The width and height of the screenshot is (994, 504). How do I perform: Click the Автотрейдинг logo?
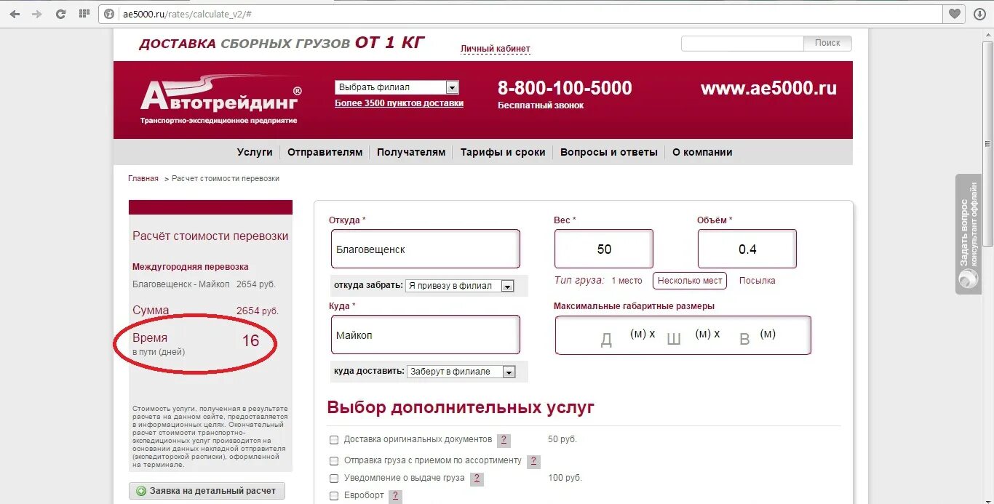(x=220, y=100)
